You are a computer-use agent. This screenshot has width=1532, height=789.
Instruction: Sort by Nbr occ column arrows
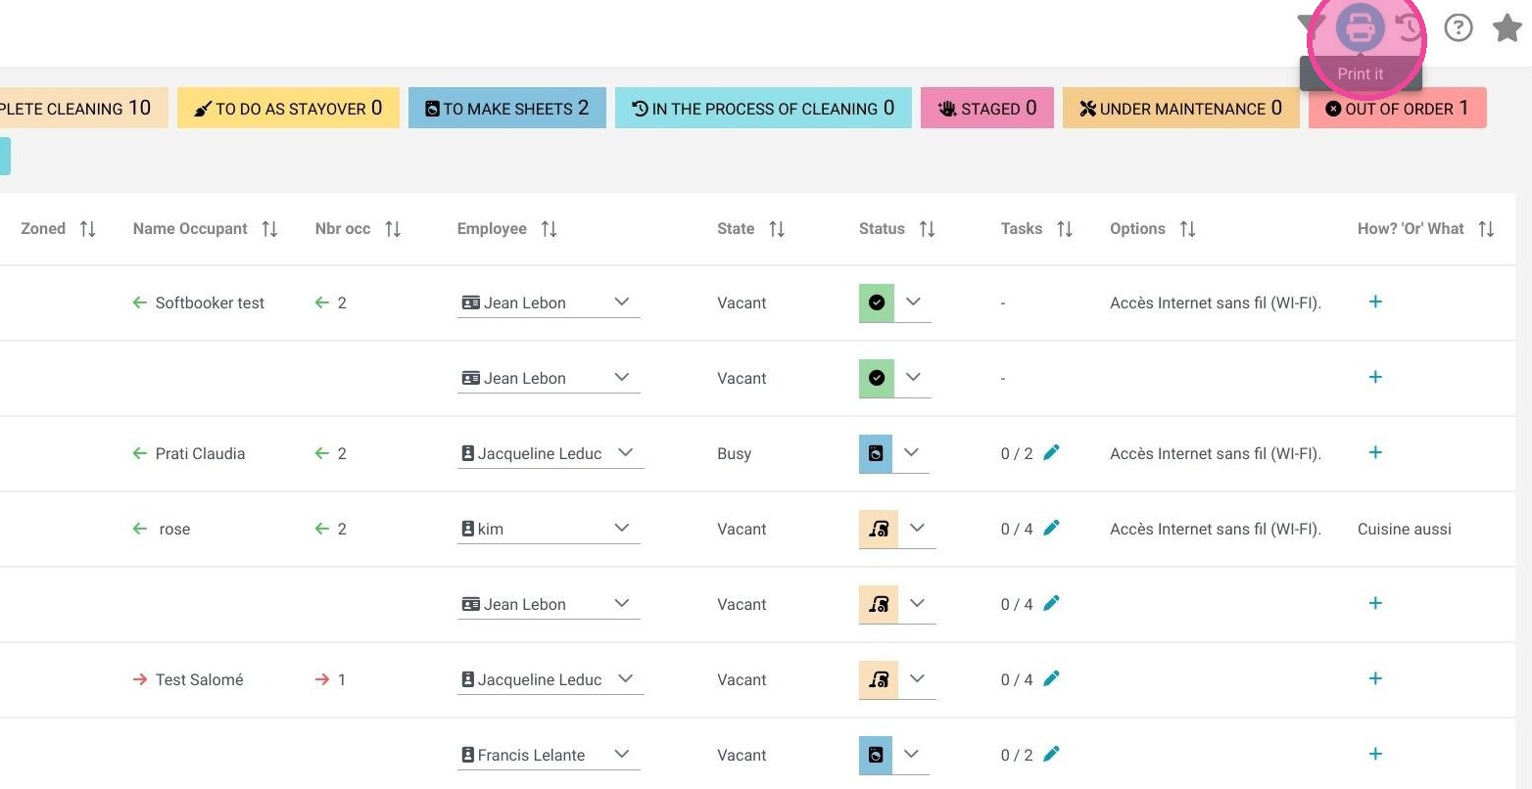[393, 229]
